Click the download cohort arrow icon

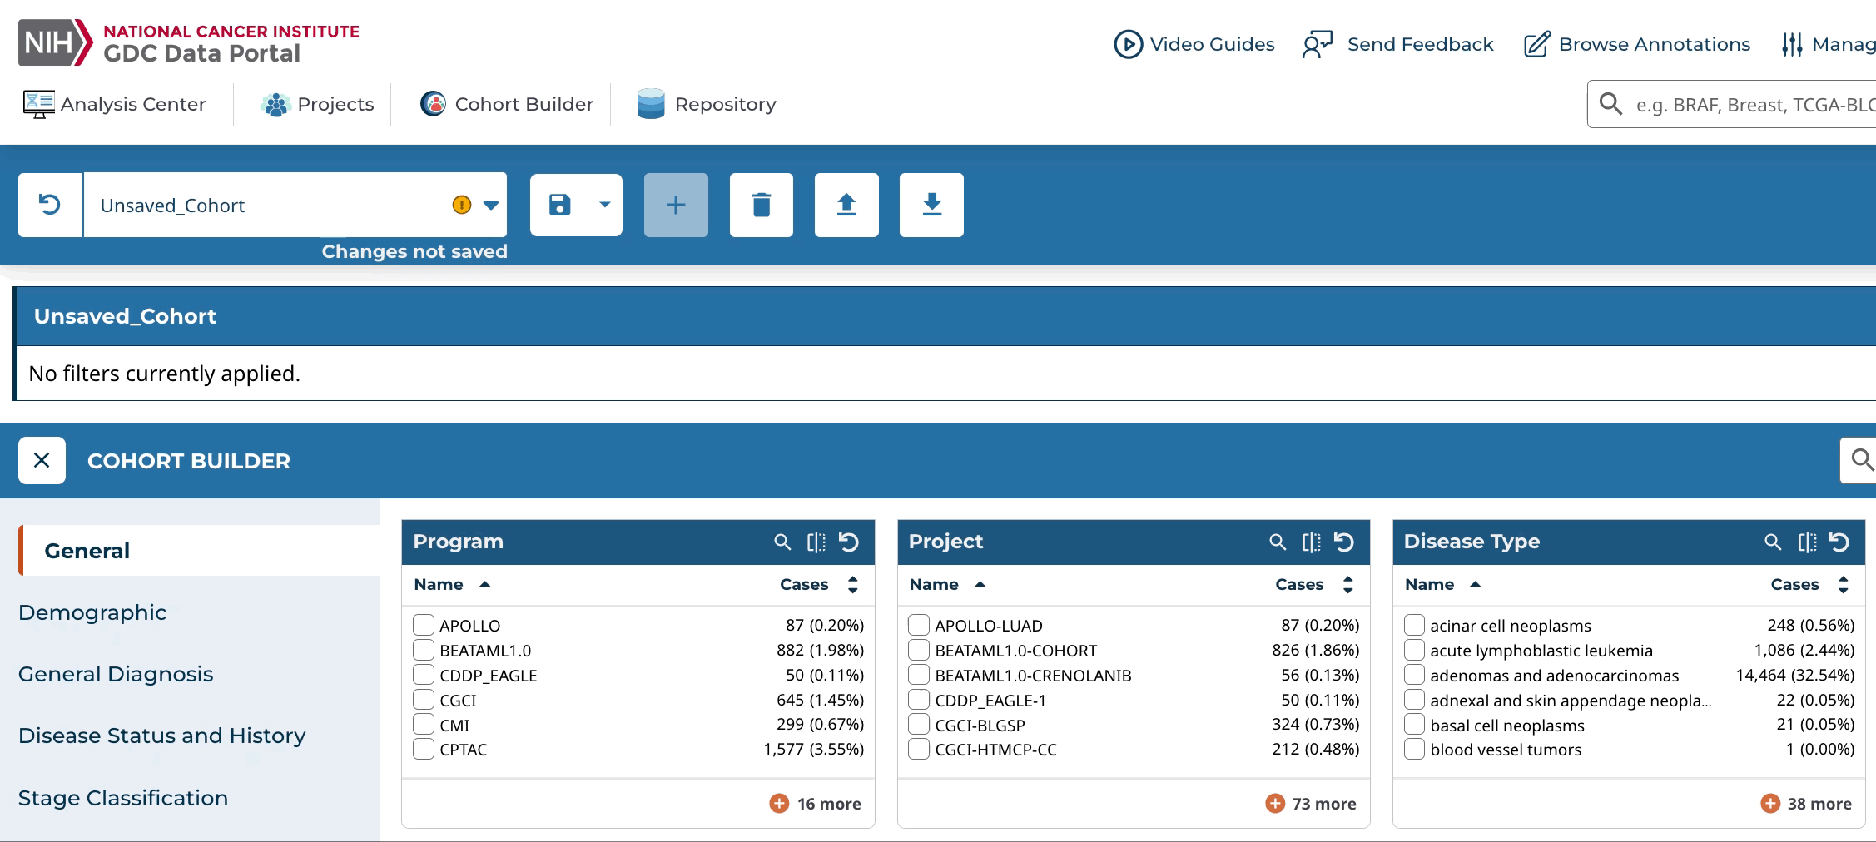coord(931,205)
